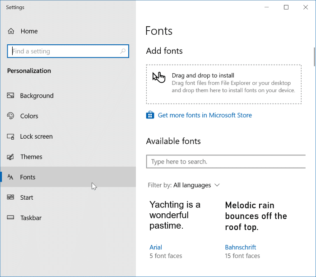Select the Bahnschrift font preview text
Screen dimensions: 316x277
(x=256, y=216)
